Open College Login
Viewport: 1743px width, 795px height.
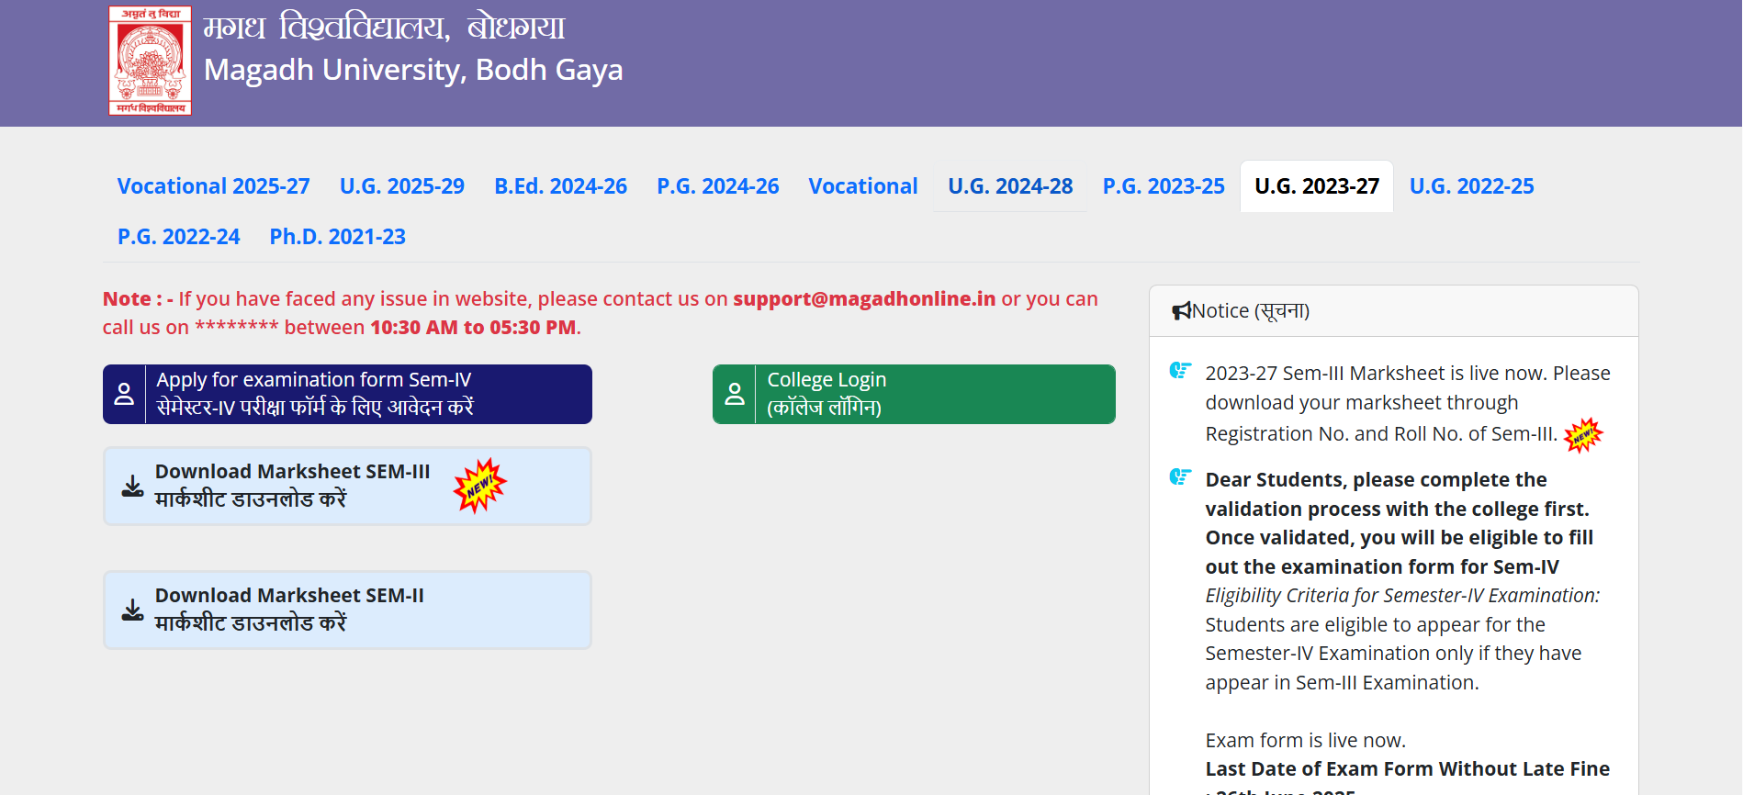pos(914,394)
